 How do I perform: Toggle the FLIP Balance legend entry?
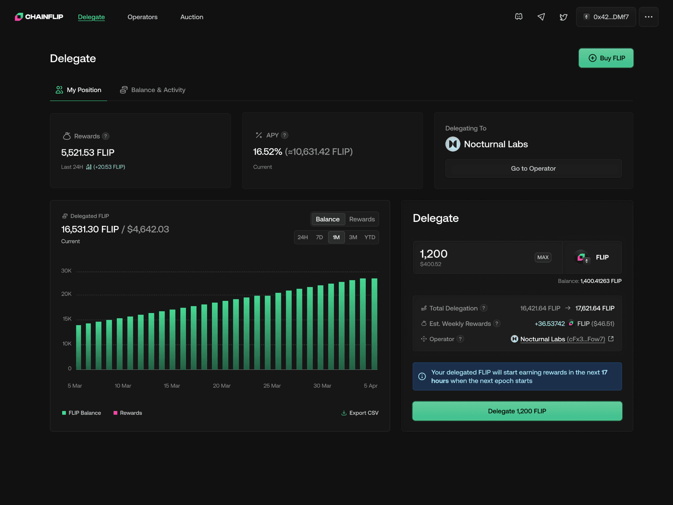pyautogui.click(x=81, y=413)
